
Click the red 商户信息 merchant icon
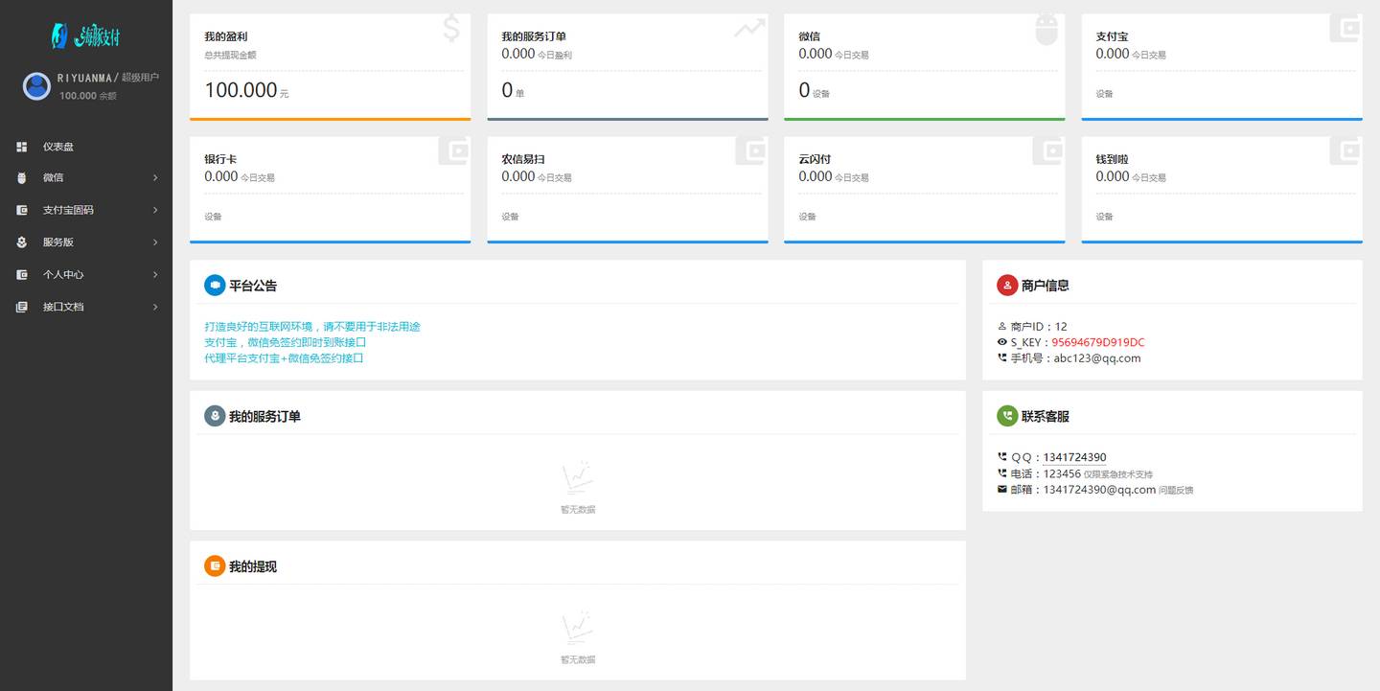pos(1007,286)
